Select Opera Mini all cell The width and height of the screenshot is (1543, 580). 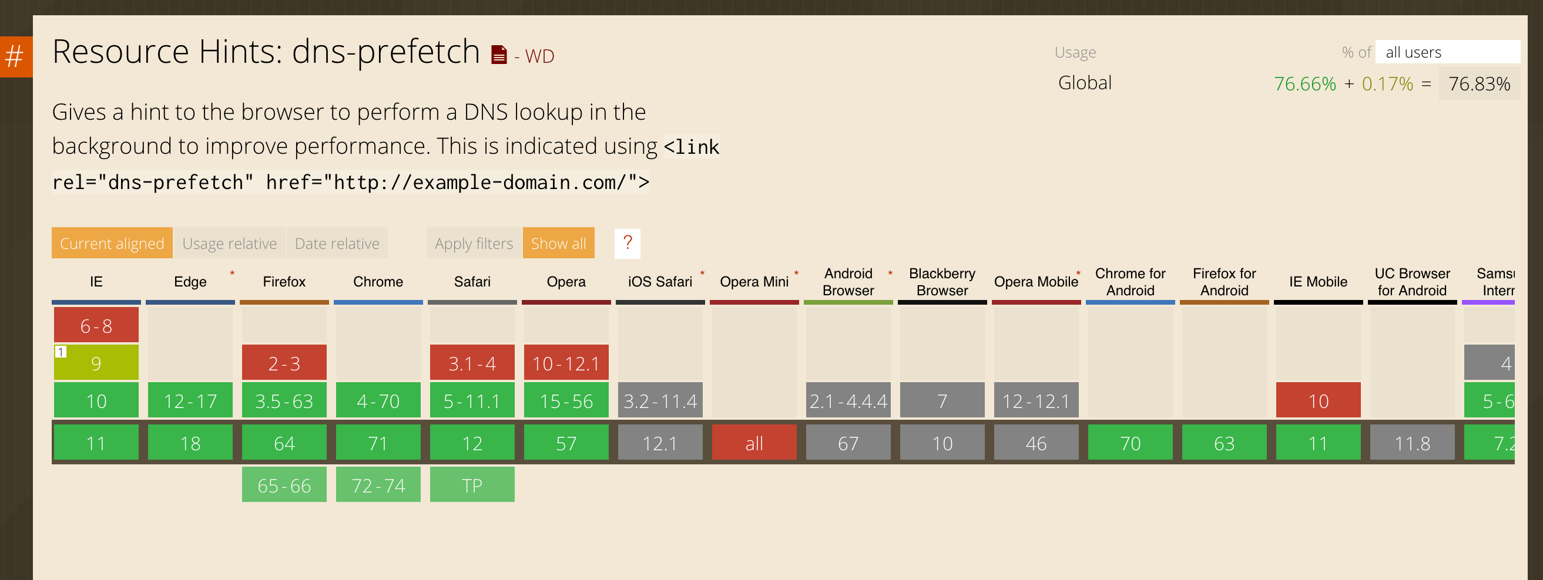754,442
